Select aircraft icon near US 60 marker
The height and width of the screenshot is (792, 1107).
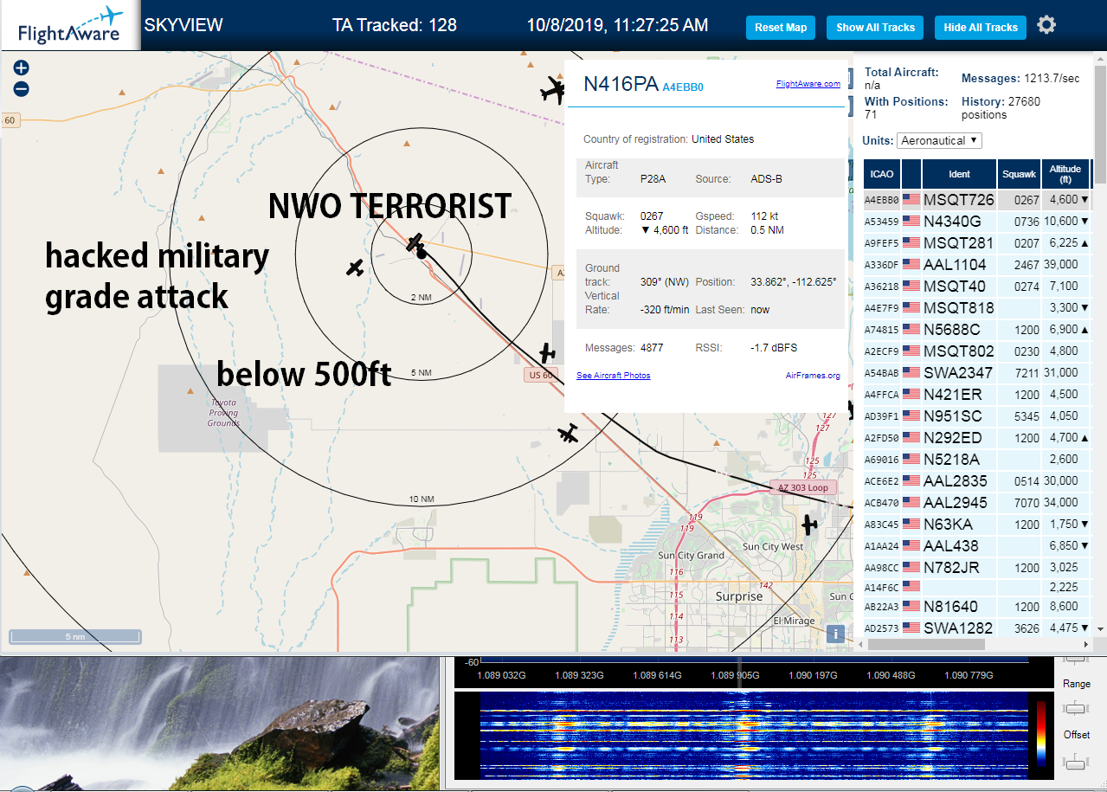[x=546, y=352]
